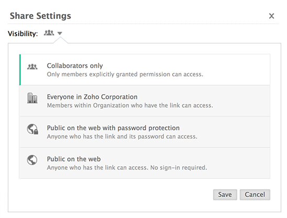Click the Visibility label

tap(22, 34)
